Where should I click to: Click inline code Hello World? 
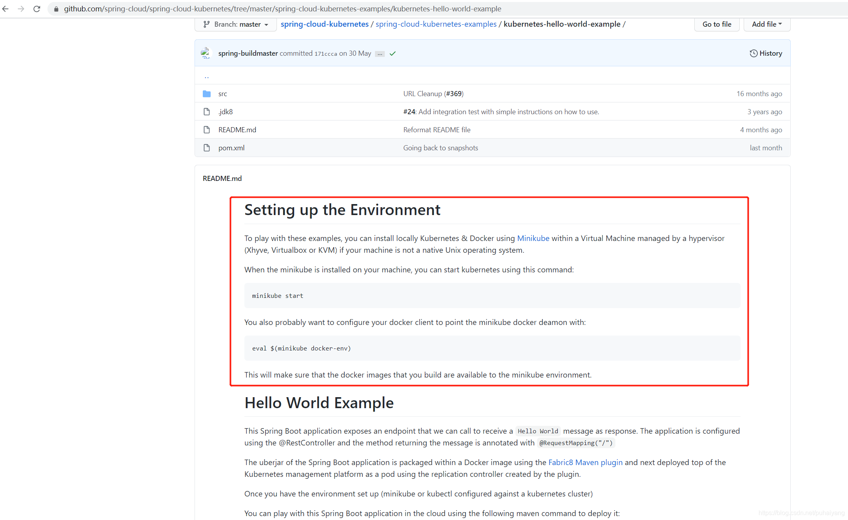[x=538, y=431]
